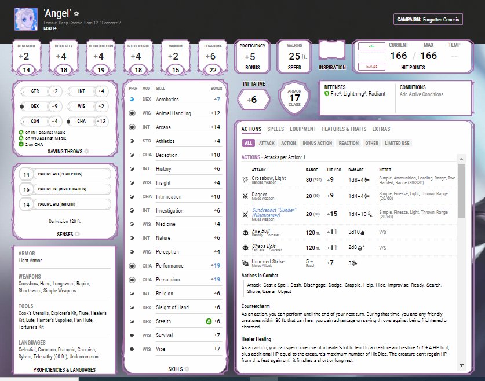
Task: Click advantage icon for INT against Magic
Action: click(21, 132)
